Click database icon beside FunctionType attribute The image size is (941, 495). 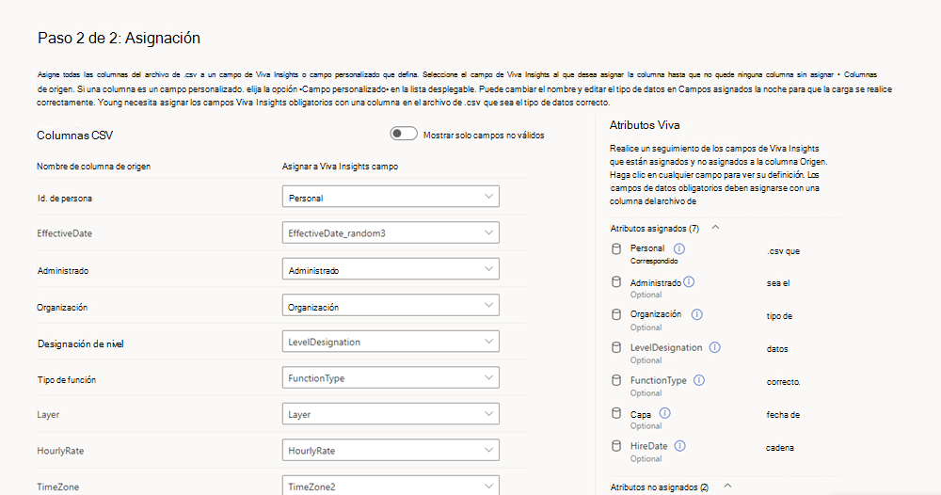coord(616,380)
